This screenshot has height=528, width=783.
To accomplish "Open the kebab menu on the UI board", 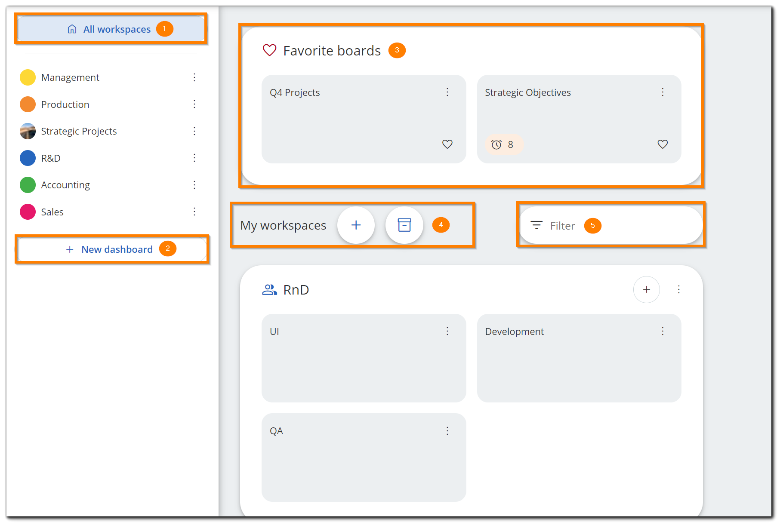I will click(447, 331).
